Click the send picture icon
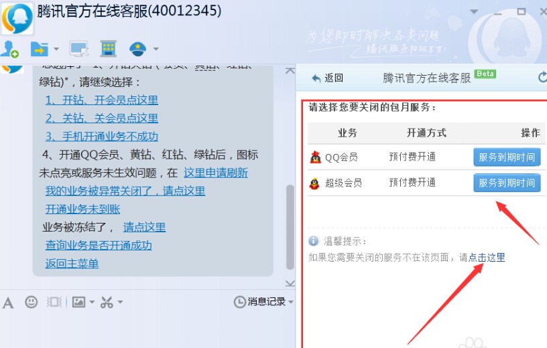 pos(78,302)
